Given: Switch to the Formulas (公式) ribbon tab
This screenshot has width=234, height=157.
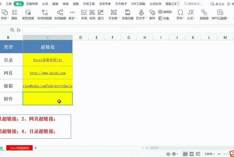Looking at the screenshot, I should 45,4.
